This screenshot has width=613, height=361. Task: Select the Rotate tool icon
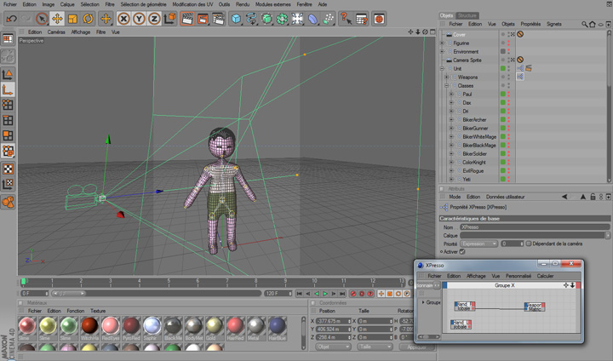tap(88, 18)
